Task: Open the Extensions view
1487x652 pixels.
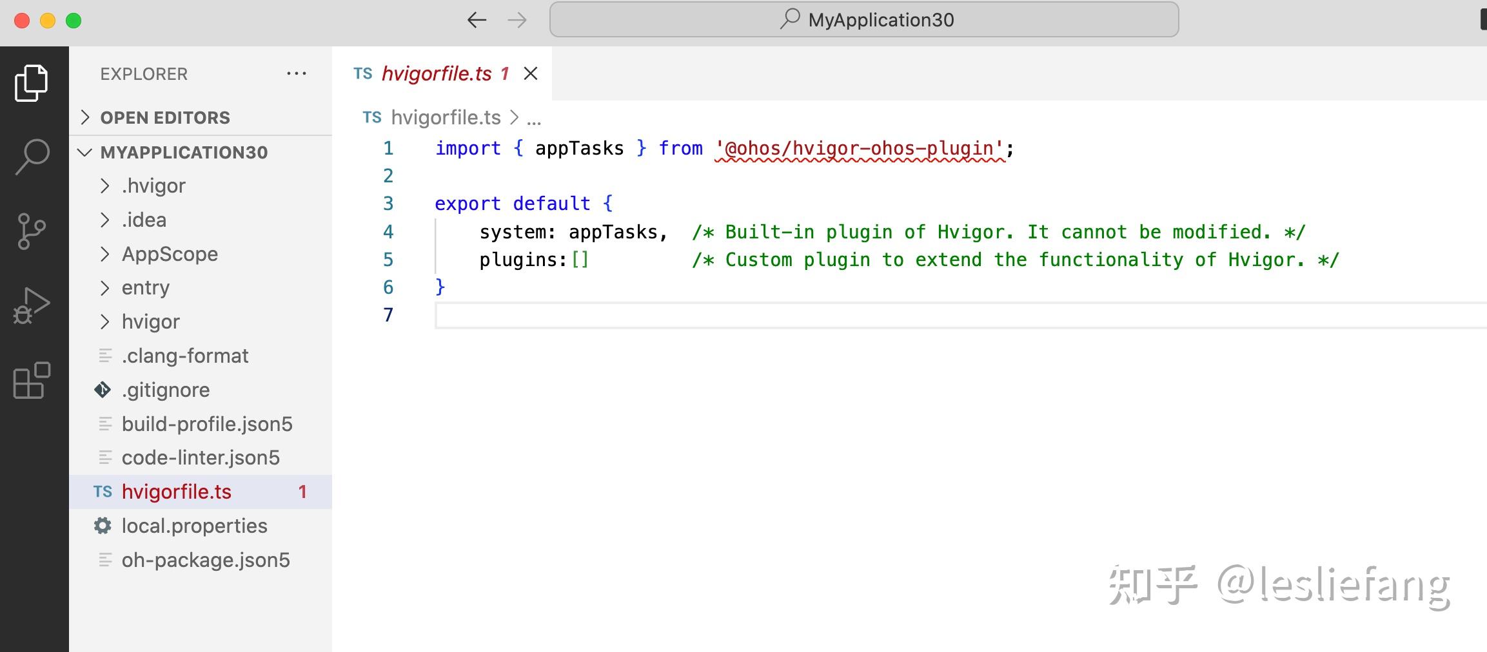Action: [32, 380]
